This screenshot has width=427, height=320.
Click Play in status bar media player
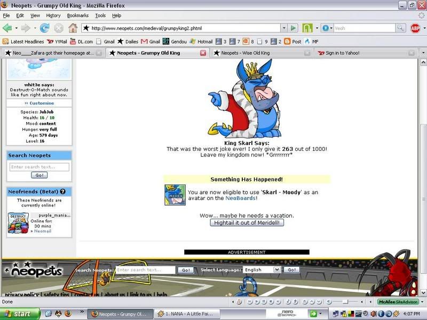[257, 302]
